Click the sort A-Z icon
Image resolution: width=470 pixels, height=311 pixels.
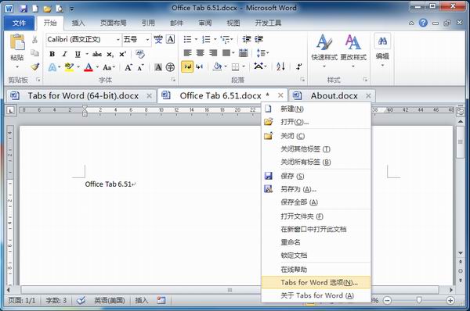(x=280, y=66)
